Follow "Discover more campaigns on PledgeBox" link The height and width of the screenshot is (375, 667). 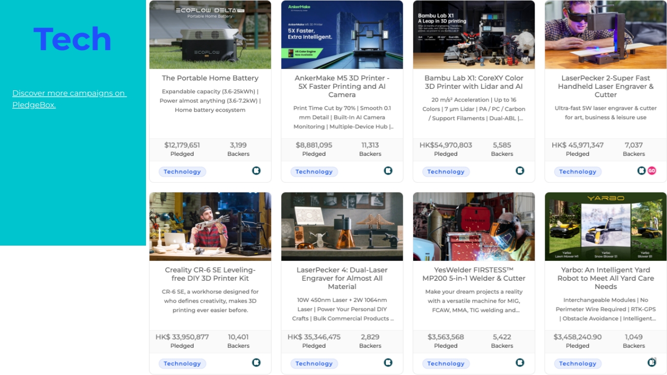click(69, 99)
